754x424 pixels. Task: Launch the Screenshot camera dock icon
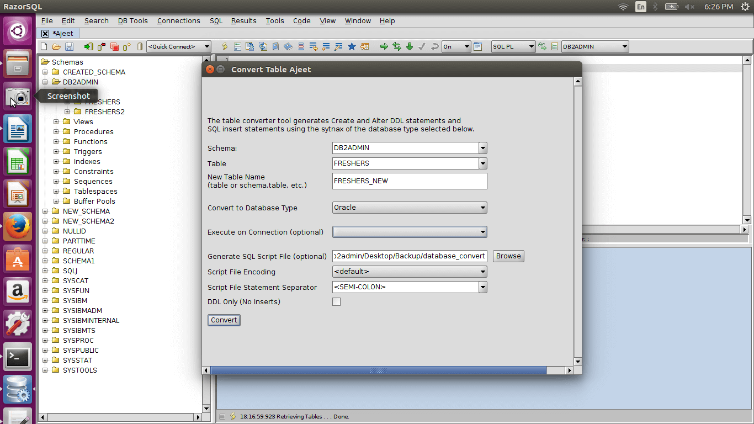(x=18, y=96)
